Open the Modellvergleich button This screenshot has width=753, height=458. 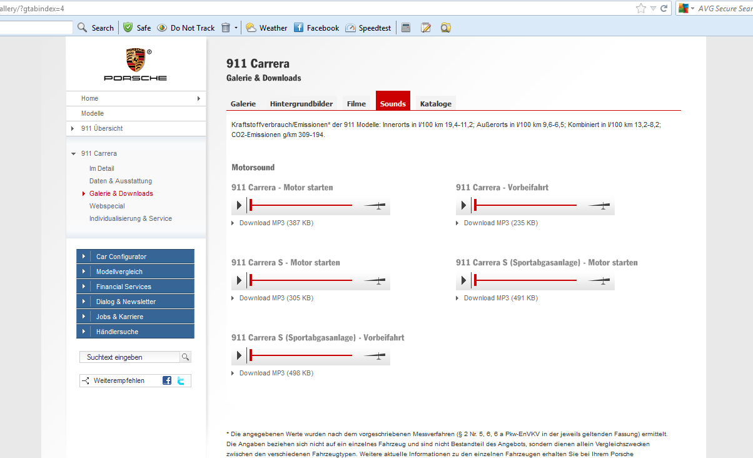tap(135, 272)
